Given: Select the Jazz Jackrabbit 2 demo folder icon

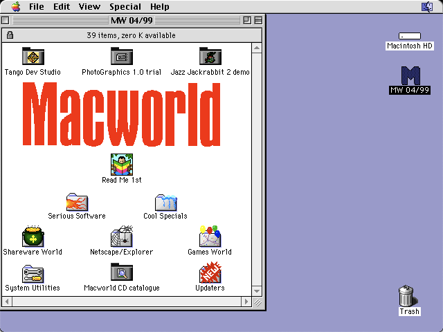Looking at the screenshot, I should [210, 56].
